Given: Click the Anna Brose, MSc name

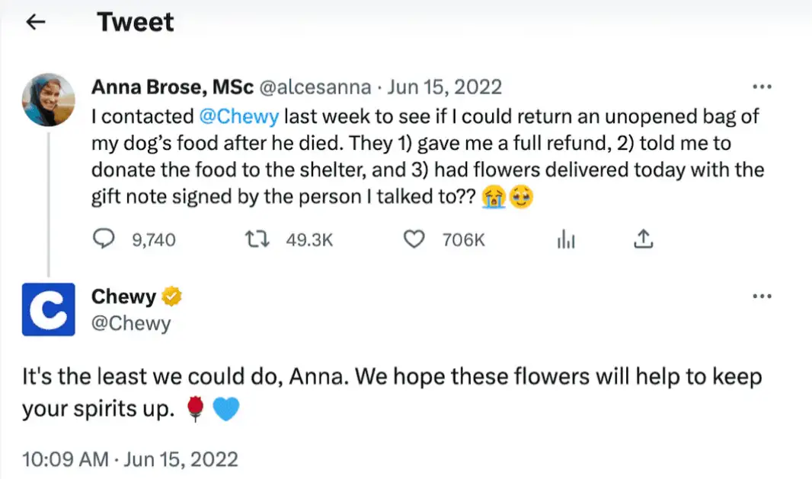Looking at the screenshot, I should tap(173, 87).
